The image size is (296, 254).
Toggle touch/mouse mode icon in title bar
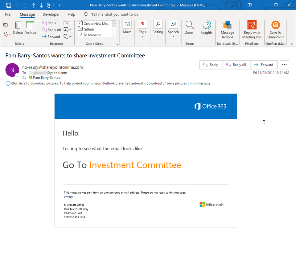(x=49, y=5)
